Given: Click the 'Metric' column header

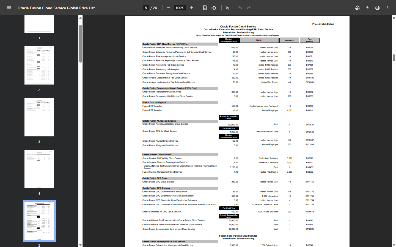Looking at the screenshot, I should (259, 40).
